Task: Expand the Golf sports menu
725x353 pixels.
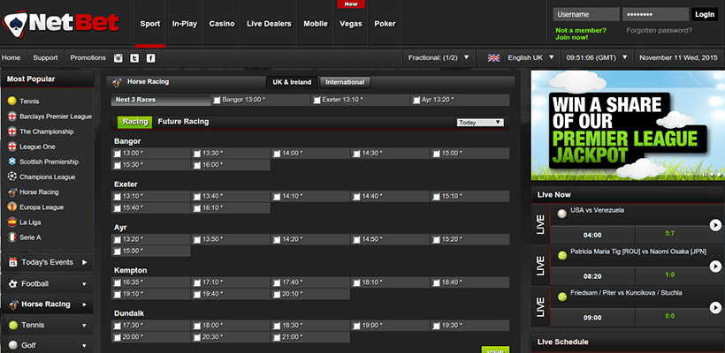Action: [x=84, y=346]
